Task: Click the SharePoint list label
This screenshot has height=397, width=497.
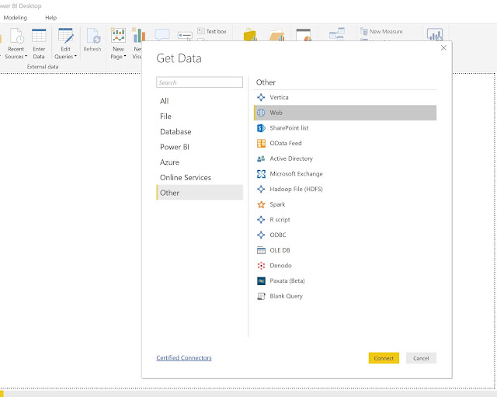Action: pyautogui.click(x=289, y=128)
